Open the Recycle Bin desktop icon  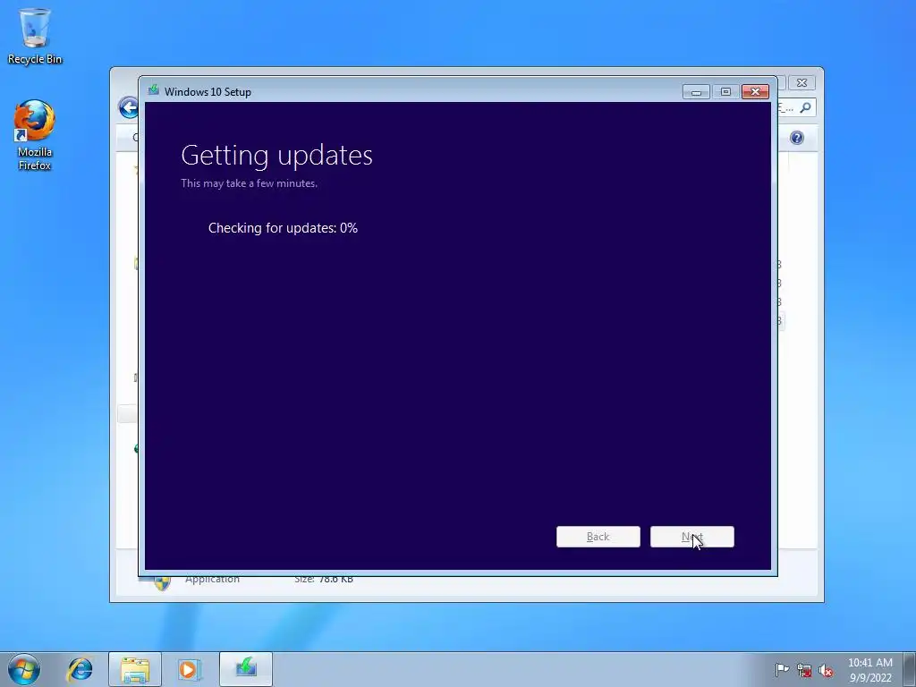[35, 36]
